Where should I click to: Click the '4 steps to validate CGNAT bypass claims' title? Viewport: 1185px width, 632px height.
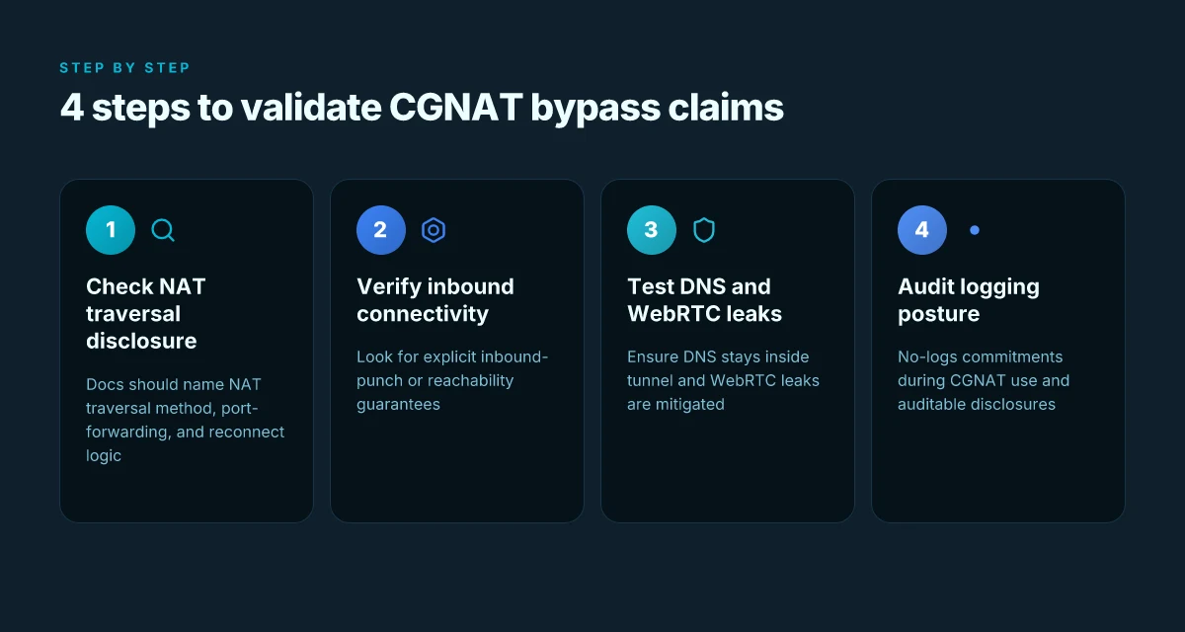(x=422, y=108)
